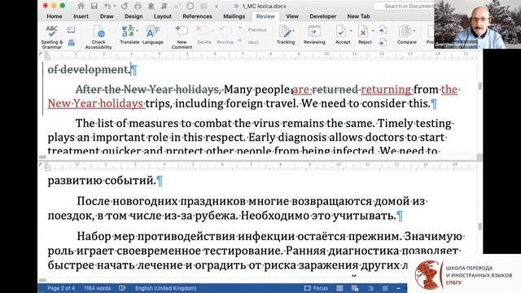Accept the tracked change
Image resolution: width=521 pixels, height=293 pixels.
tap(342, 34)
